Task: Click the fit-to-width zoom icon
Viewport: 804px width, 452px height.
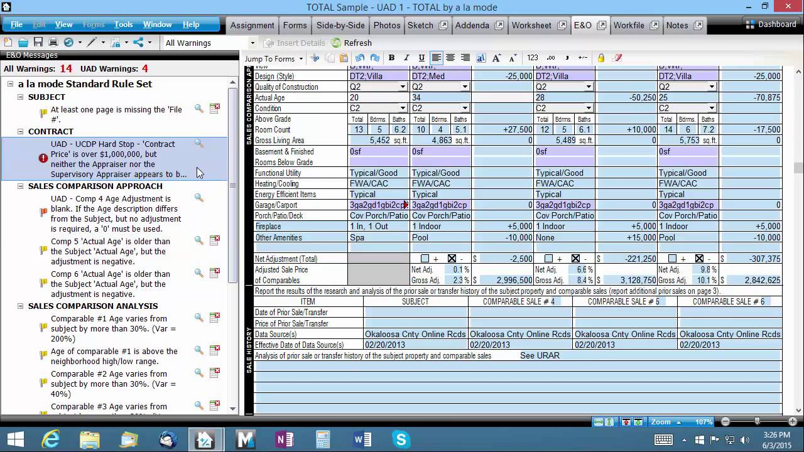Action: [x=599, y=422]
